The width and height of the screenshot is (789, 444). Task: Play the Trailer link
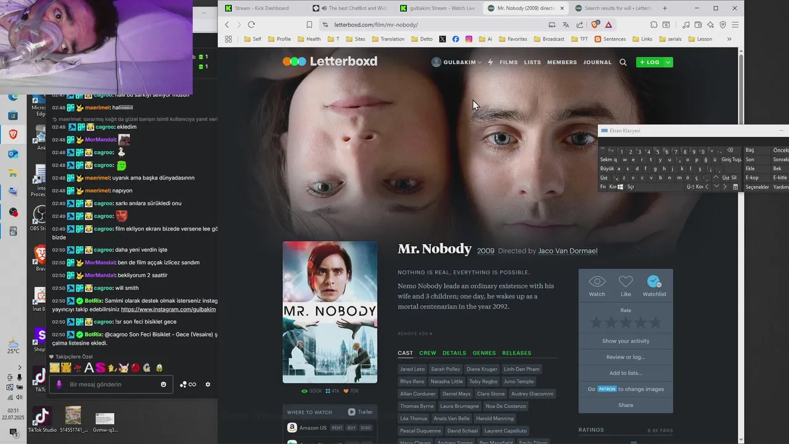pos(361,412)
